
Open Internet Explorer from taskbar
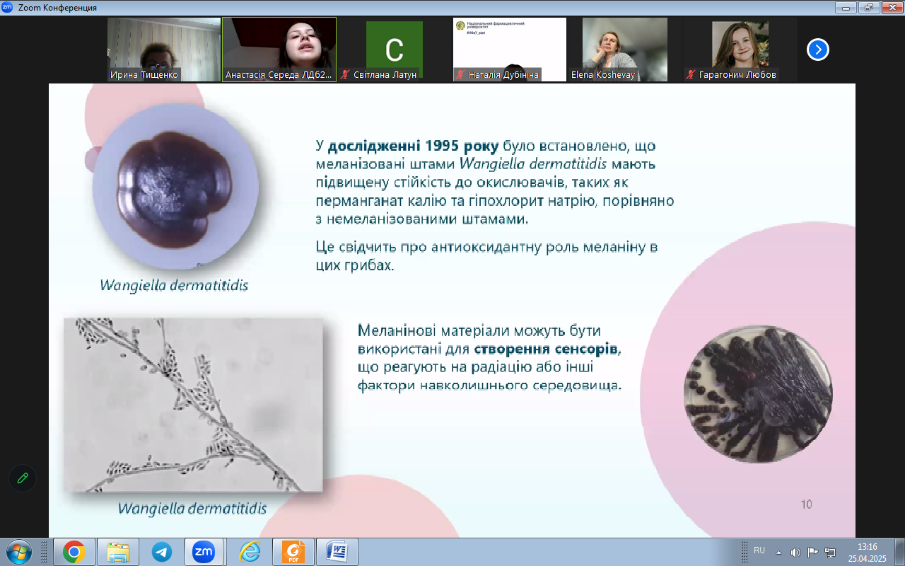pyautogui.click(x=250, y=551)
